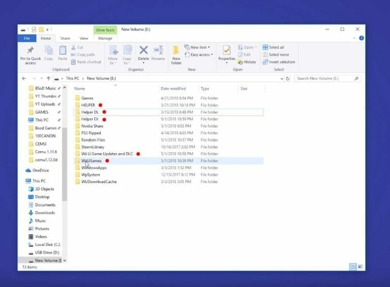Refresh the current folder view

[288, 79]
